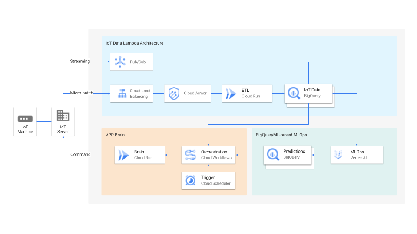Click the BigQueryML-based MLOps heading
This screenshot has height=234, width=417.
click(x=281, y=135)
